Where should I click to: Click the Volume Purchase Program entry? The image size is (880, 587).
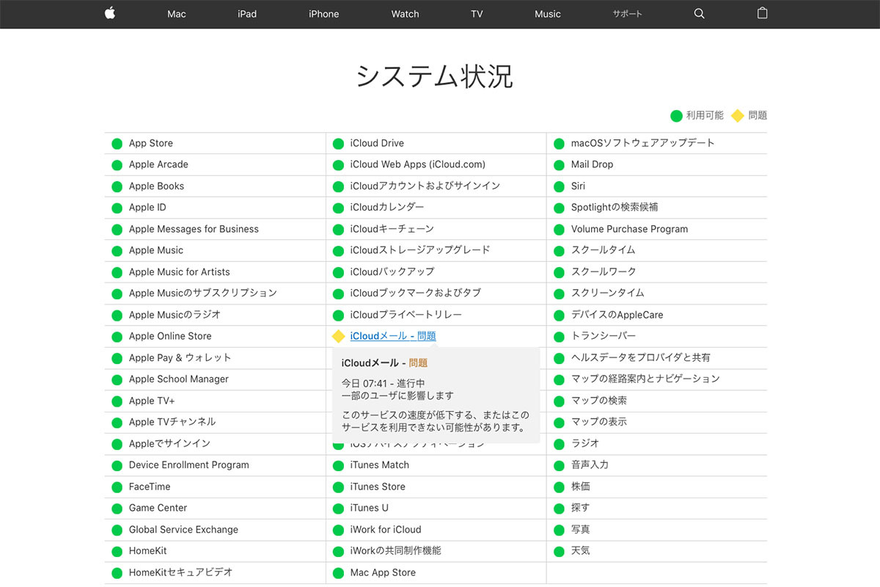pyautogui.click(x=630, y=229)
